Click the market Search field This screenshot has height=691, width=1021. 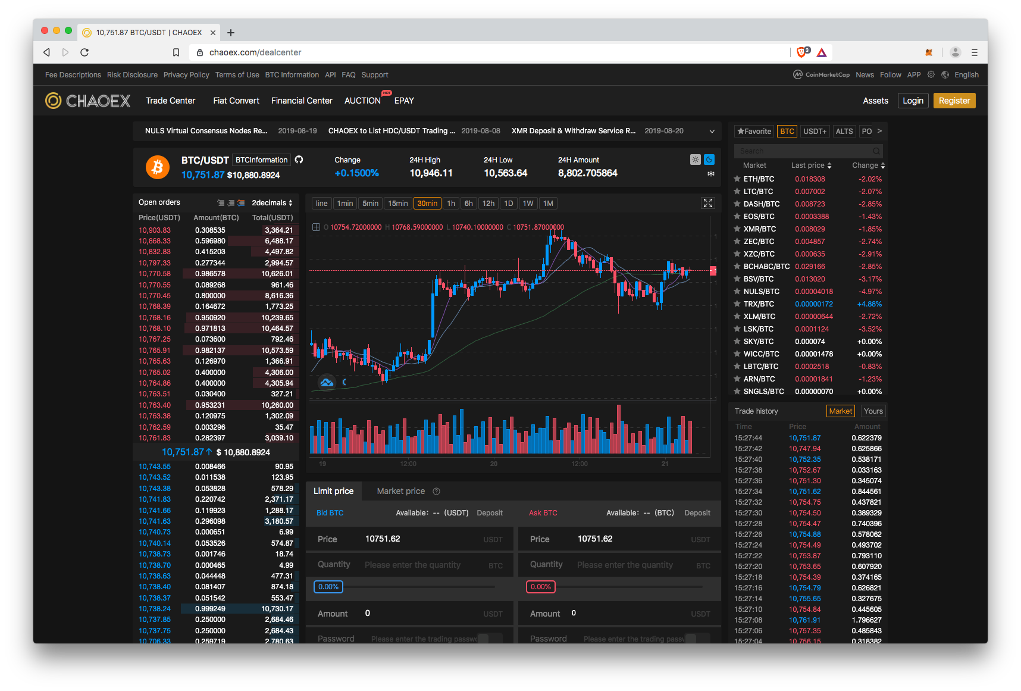click(808, 151)
